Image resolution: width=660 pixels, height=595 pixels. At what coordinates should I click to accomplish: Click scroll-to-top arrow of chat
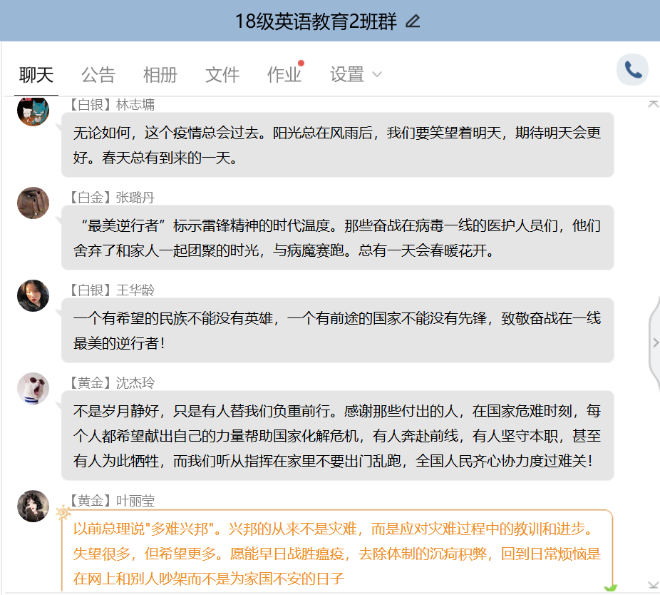click(653, 104)
